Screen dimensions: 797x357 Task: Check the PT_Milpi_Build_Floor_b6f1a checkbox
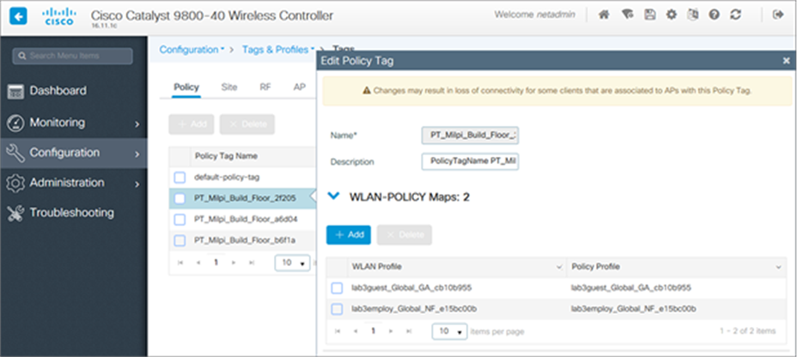point(179,240)
